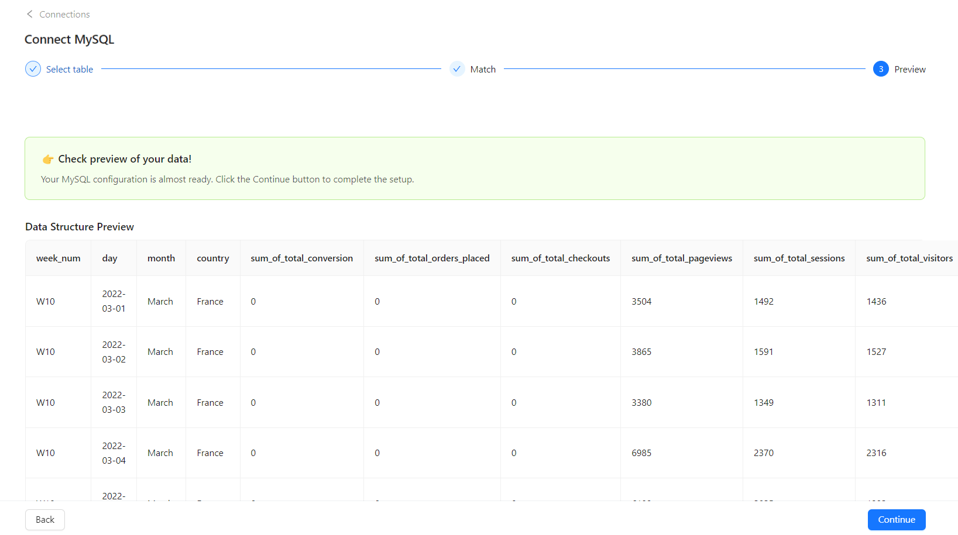Click the Continue button

coord(897,520)
